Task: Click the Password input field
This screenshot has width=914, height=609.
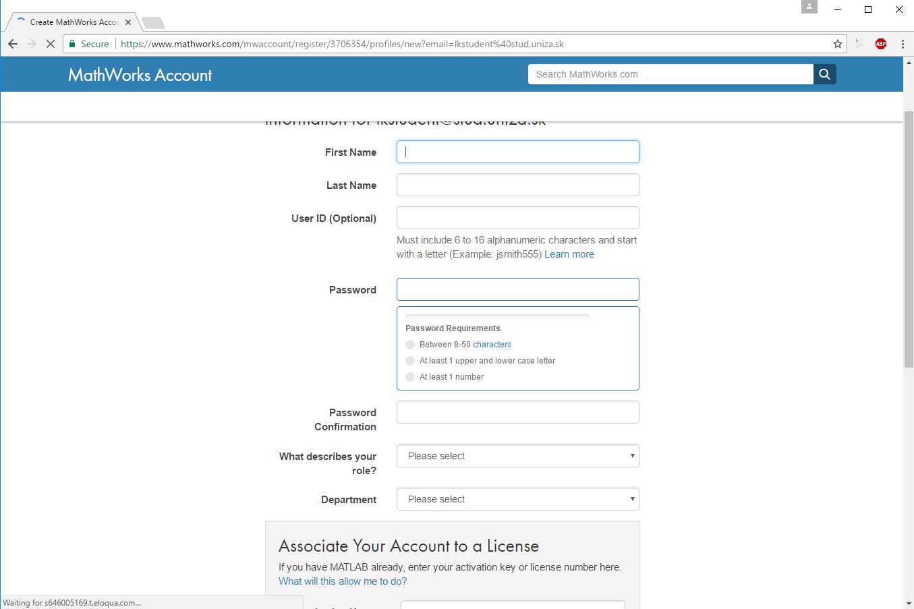Action: 517,289
